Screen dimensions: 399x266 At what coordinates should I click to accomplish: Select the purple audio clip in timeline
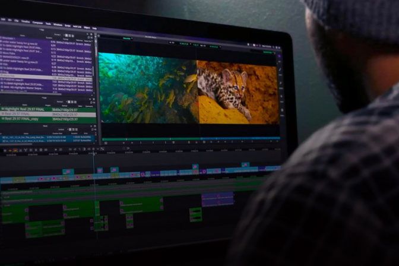coord(217,199)
